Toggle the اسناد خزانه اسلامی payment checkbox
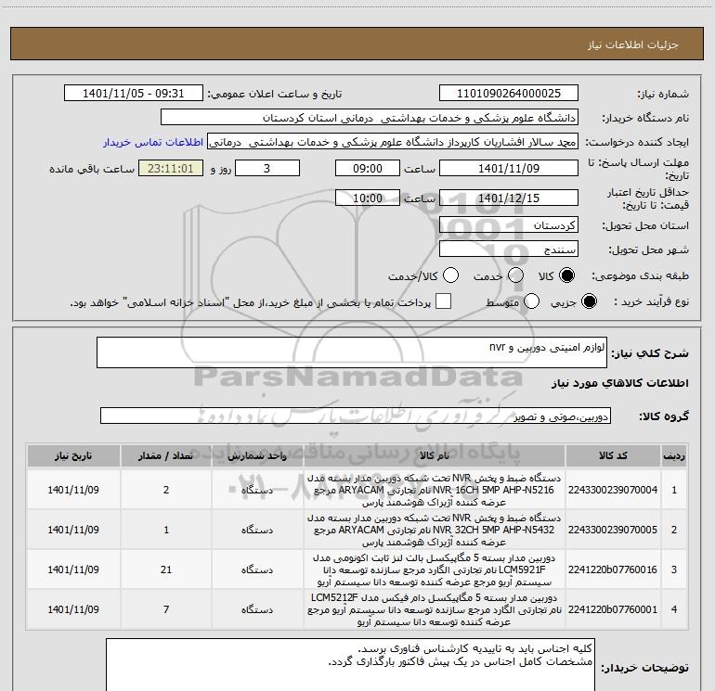The height and width of the screenshot is (691, 715). click(443, 301)
